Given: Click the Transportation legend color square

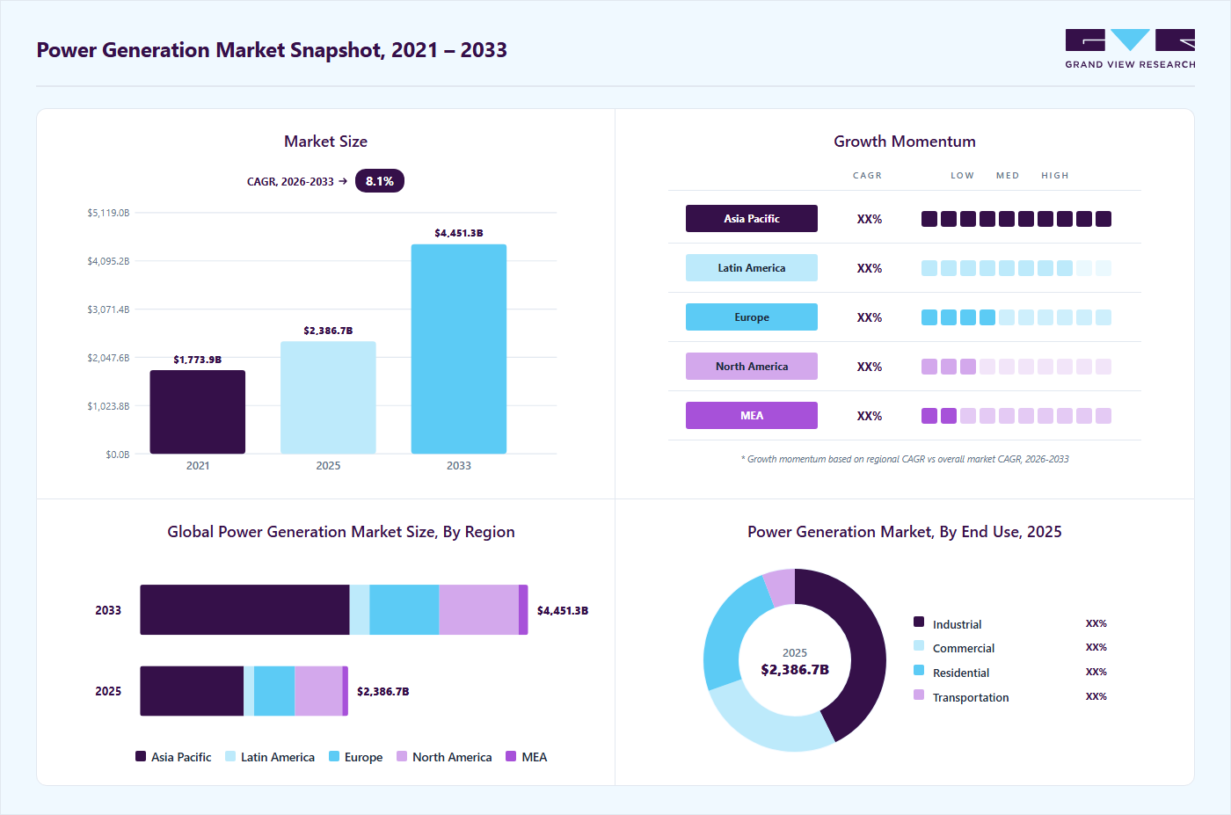Looking at the screenshot, I should [x=919, y=695].
